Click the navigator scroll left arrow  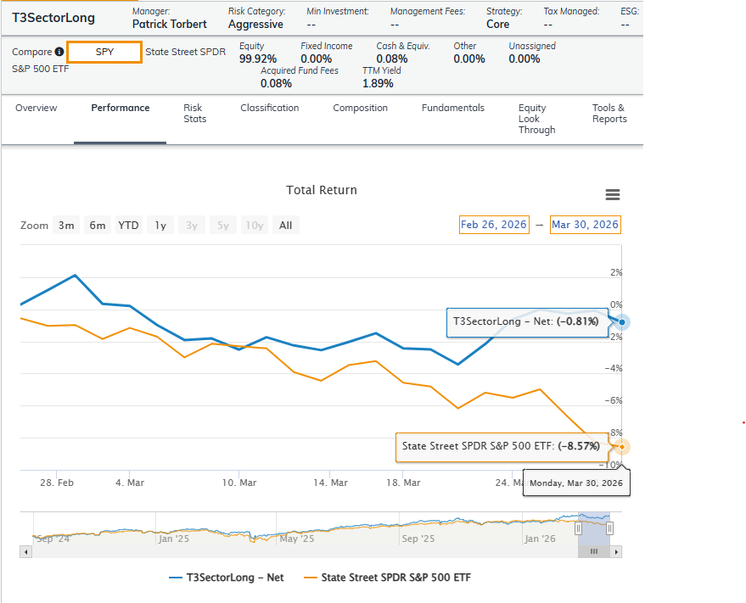[x=25, y=552]
